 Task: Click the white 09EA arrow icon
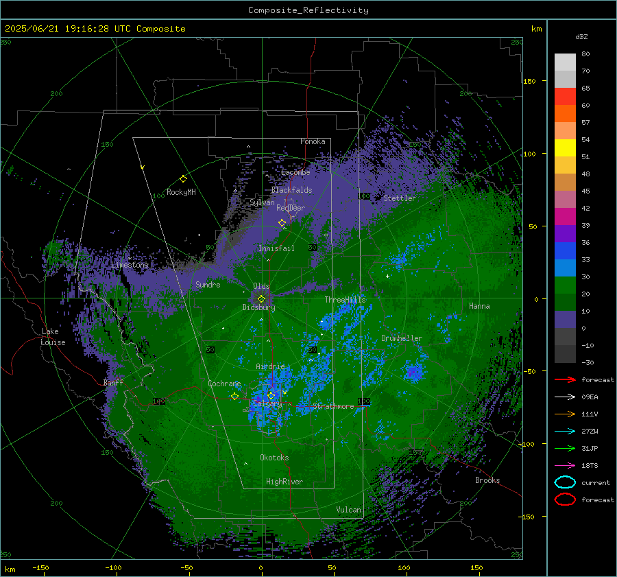click(565, 397)
